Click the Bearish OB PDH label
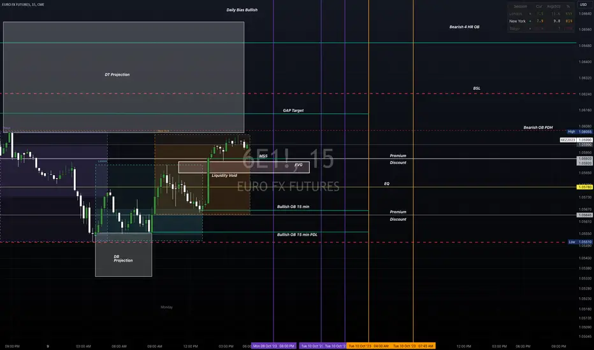594x350 pixels. click(538, 127)
